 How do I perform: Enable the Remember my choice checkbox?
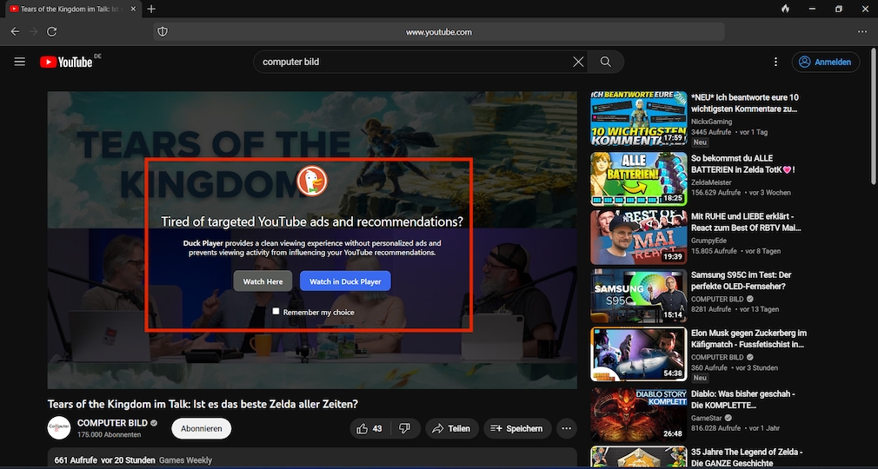tap(276, 311)
